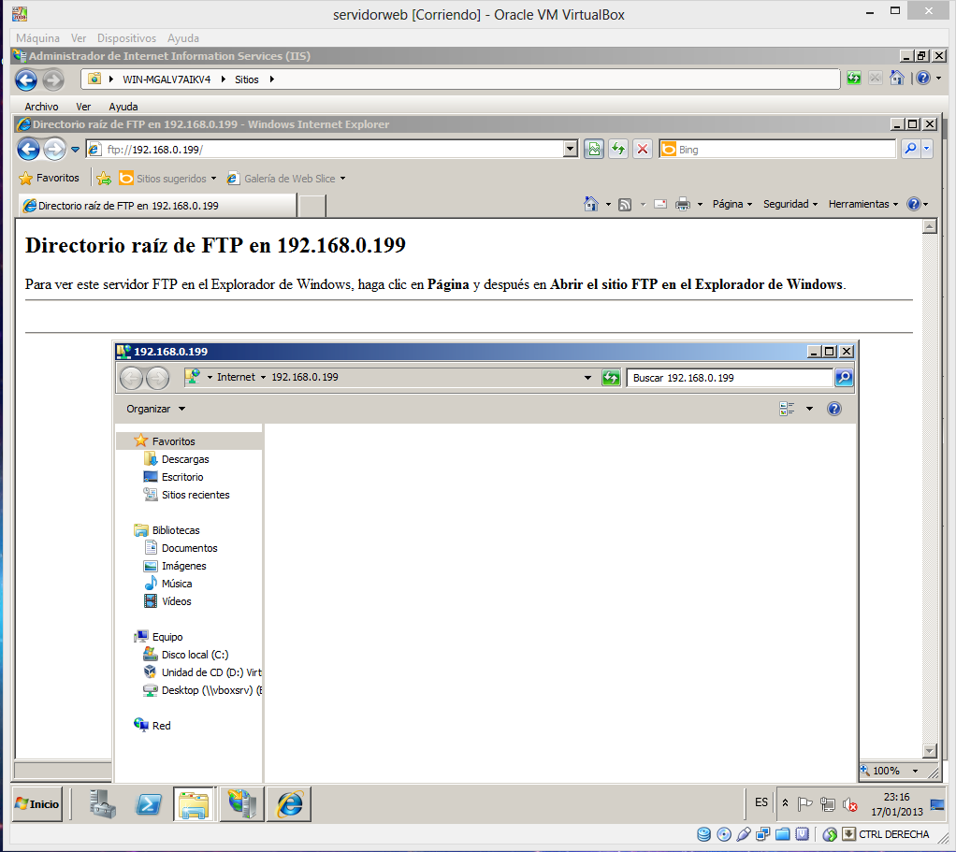
Task: Open IIS Manager taskbar icon
Action: [x=242, y=804]
